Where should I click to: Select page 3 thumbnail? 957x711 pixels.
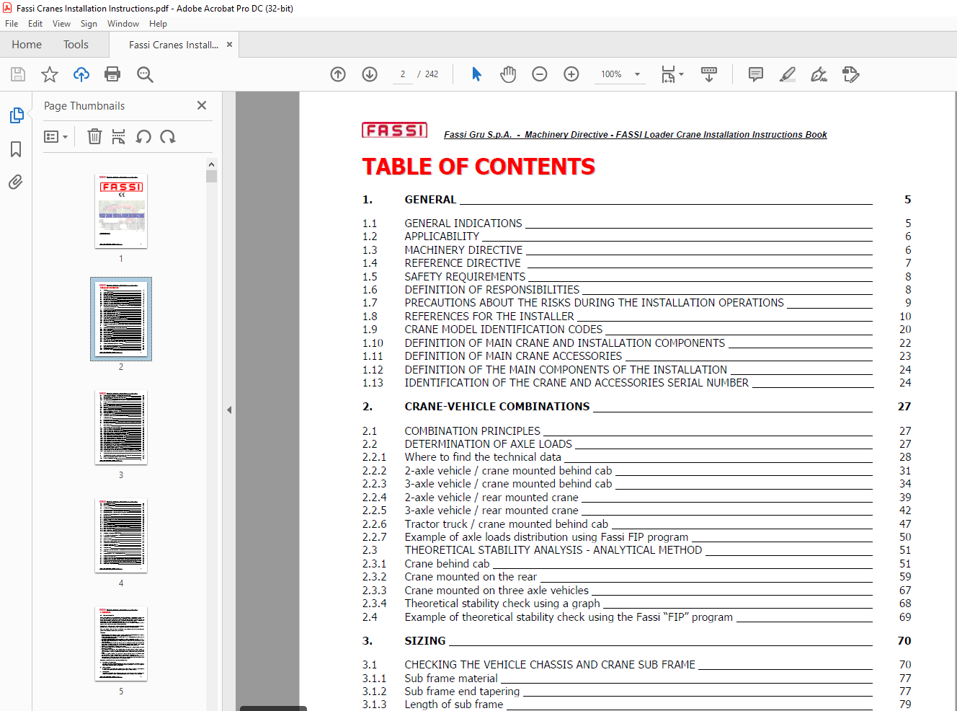pos(121,428)
